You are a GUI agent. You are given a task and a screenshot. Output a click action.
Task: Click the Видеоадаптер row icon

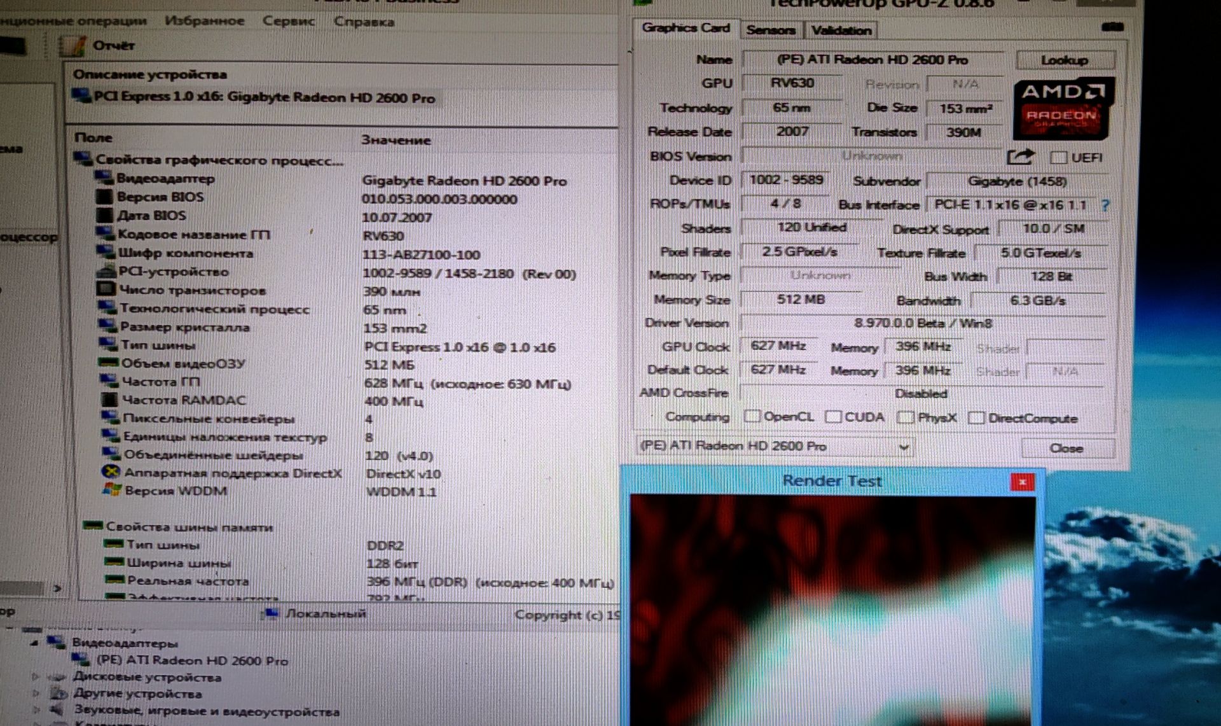point(104,178)
